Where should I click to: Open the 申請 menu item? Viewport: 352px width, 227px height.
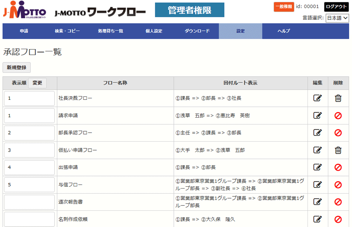(x=24, y=31)
